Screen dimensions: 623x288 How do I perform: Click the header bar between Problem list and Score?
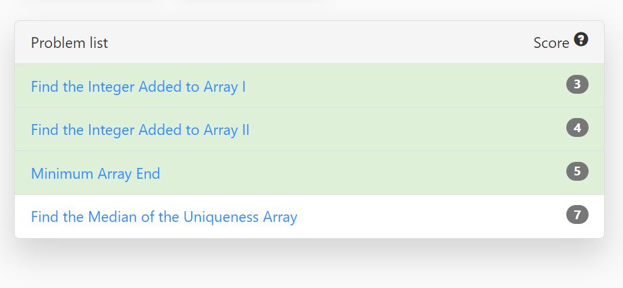point(318,42)
